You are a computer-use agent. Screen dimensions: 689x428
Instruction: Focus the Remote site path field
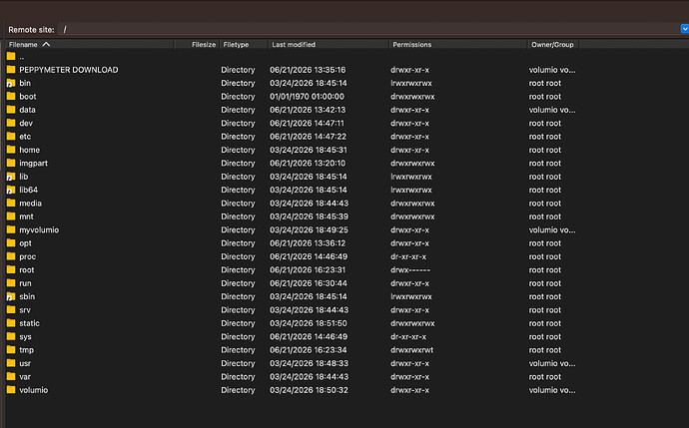[368, 29]
